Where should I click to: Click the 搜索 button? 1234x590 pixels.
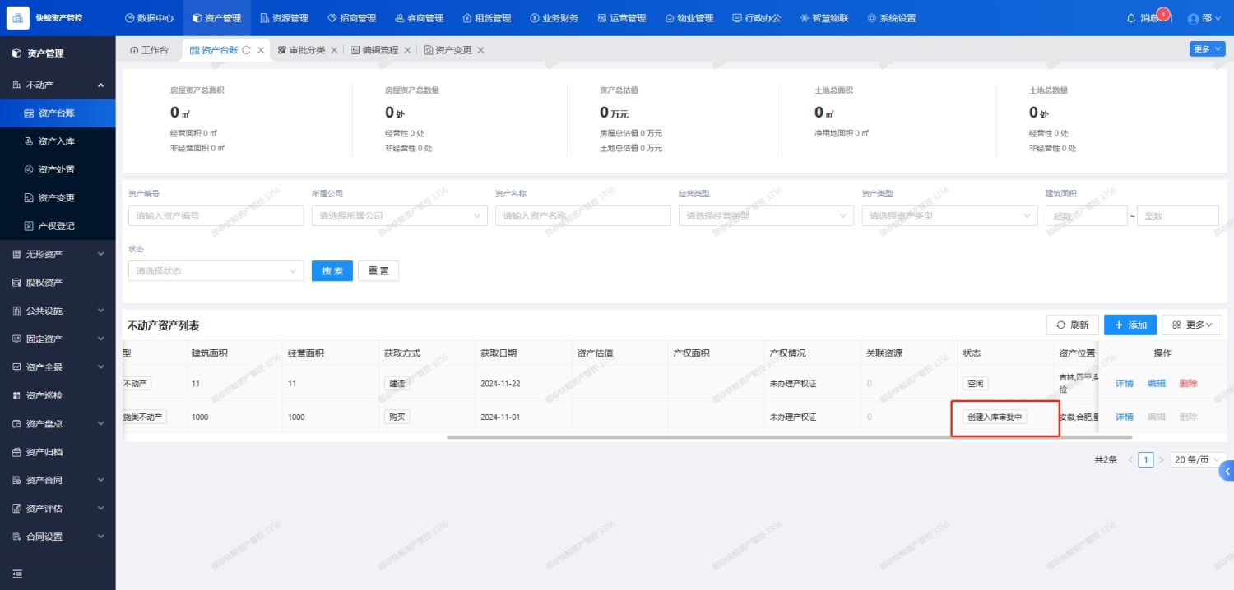pos(332,270)
